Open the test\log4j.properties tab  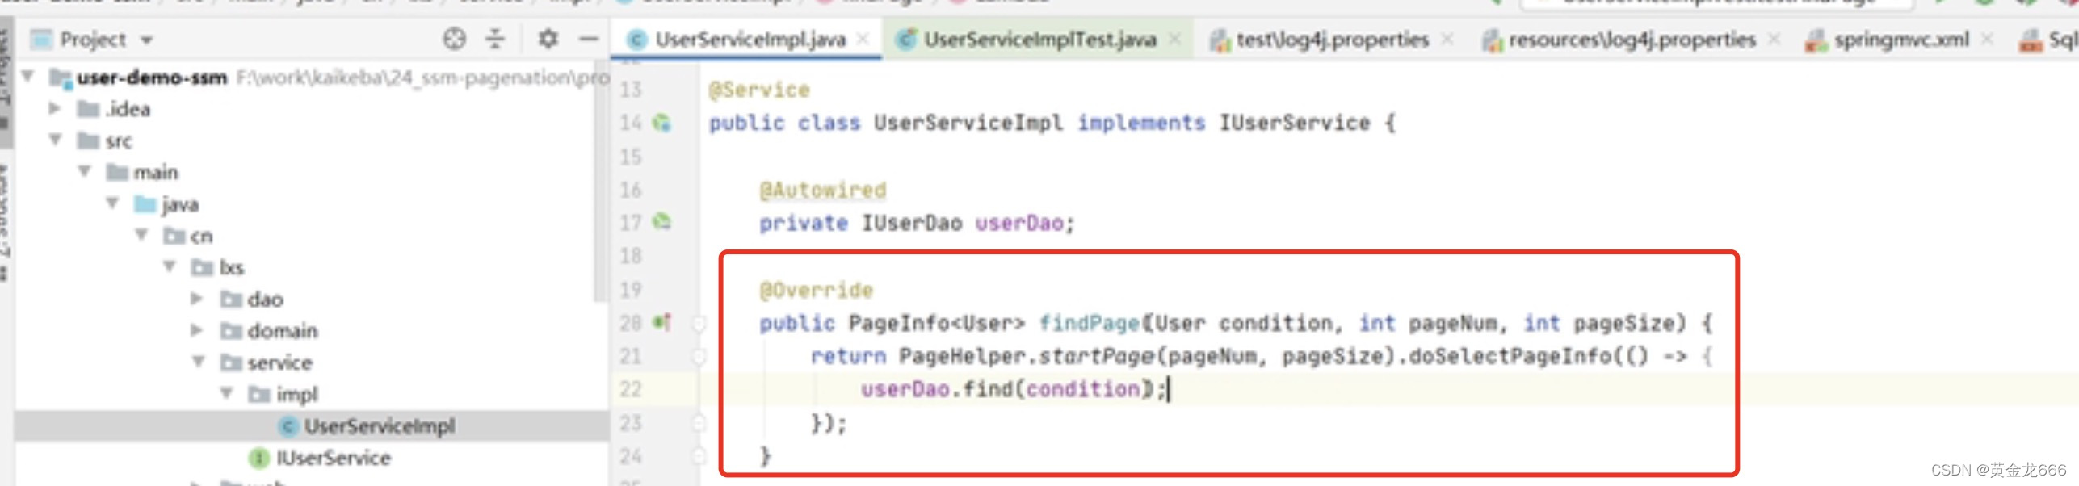(x=1332, y=40)
